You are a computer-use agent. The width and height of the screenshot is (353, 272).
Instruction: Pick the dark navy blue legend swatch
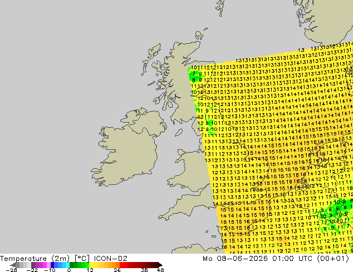point(52,265)
